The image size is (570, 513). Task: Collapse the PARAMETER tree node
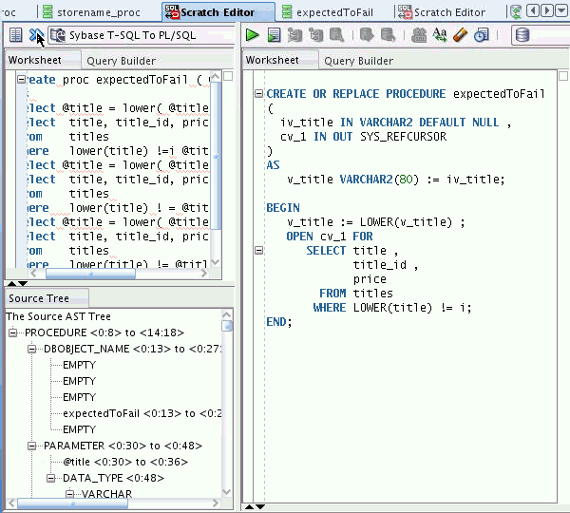click(33, 446)
